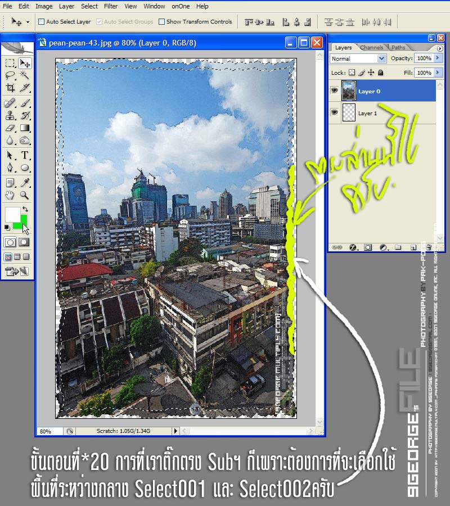Image resolution: width=450 pixels, height=506 pixels.
Task: Select the Notes tool
Action: coord(10,183)
